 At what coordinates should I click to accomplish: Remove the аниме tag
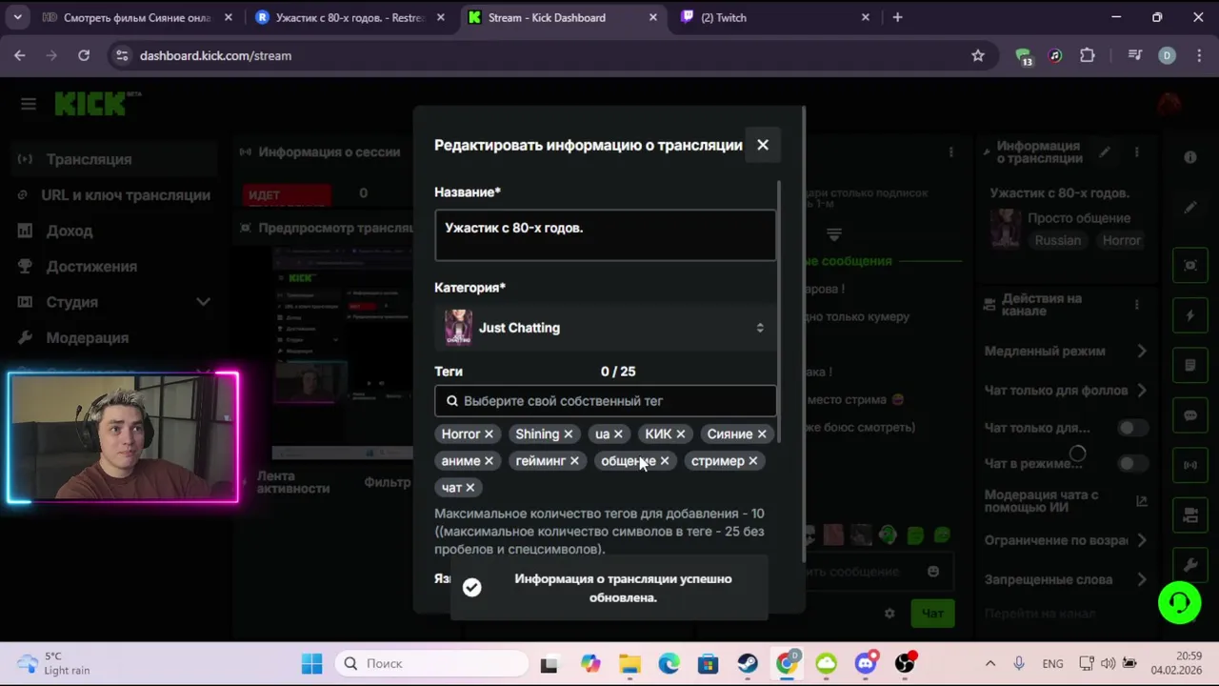[489, 461]
